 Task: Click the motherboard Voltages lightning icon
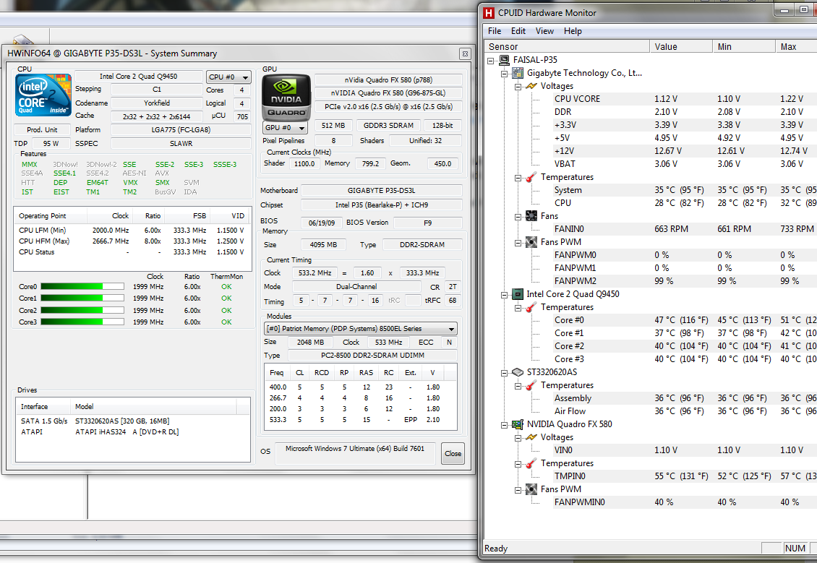(531, 86)
